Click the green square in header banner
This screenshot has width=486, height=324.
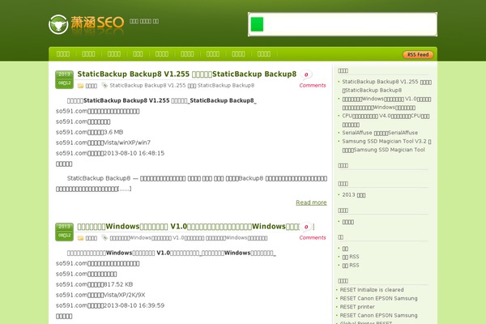pos(257,24)
